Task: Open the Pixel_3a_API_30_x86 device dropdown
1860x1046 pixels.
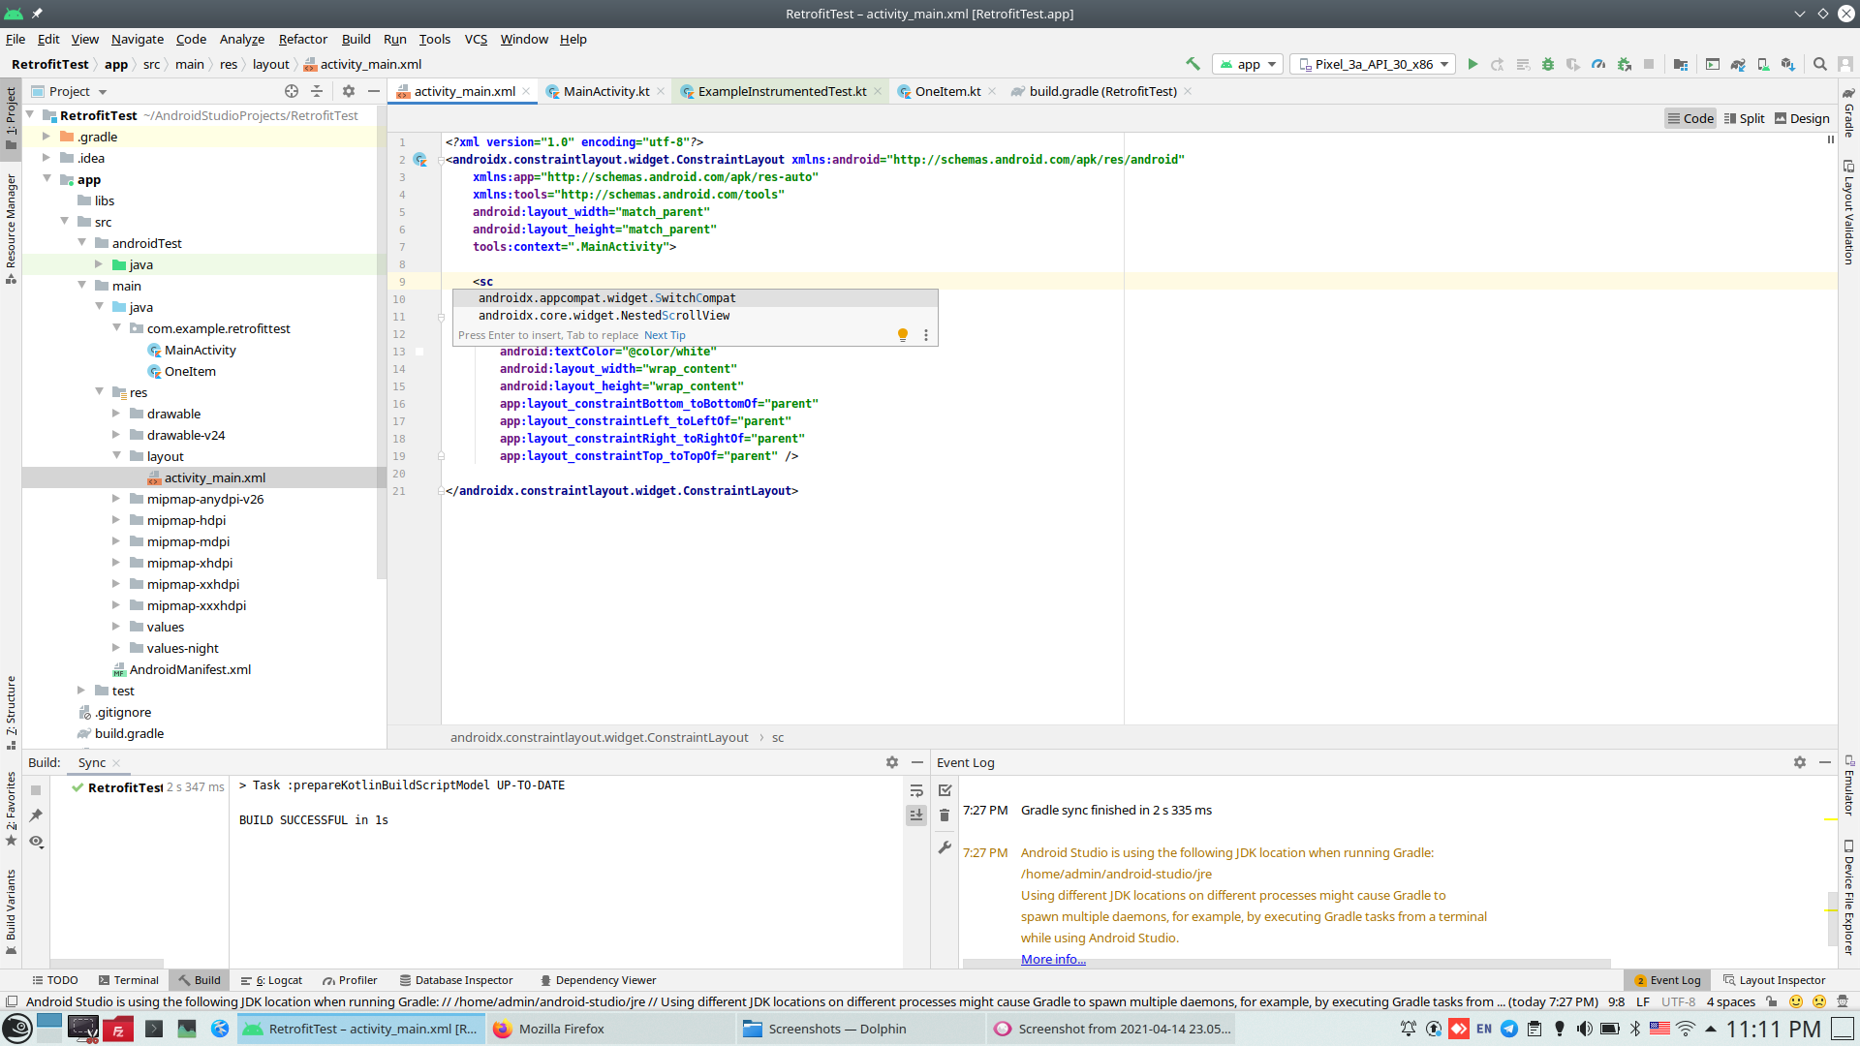Action: point(1374,64)
